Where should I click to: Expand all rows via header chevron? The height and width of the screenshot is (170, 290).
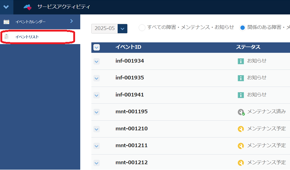[x=97, y=48]
